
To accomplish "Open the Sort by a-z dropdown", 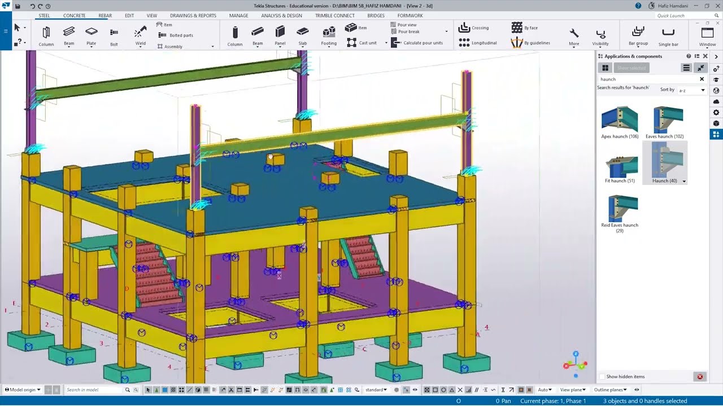I will (x=692, y=90).
